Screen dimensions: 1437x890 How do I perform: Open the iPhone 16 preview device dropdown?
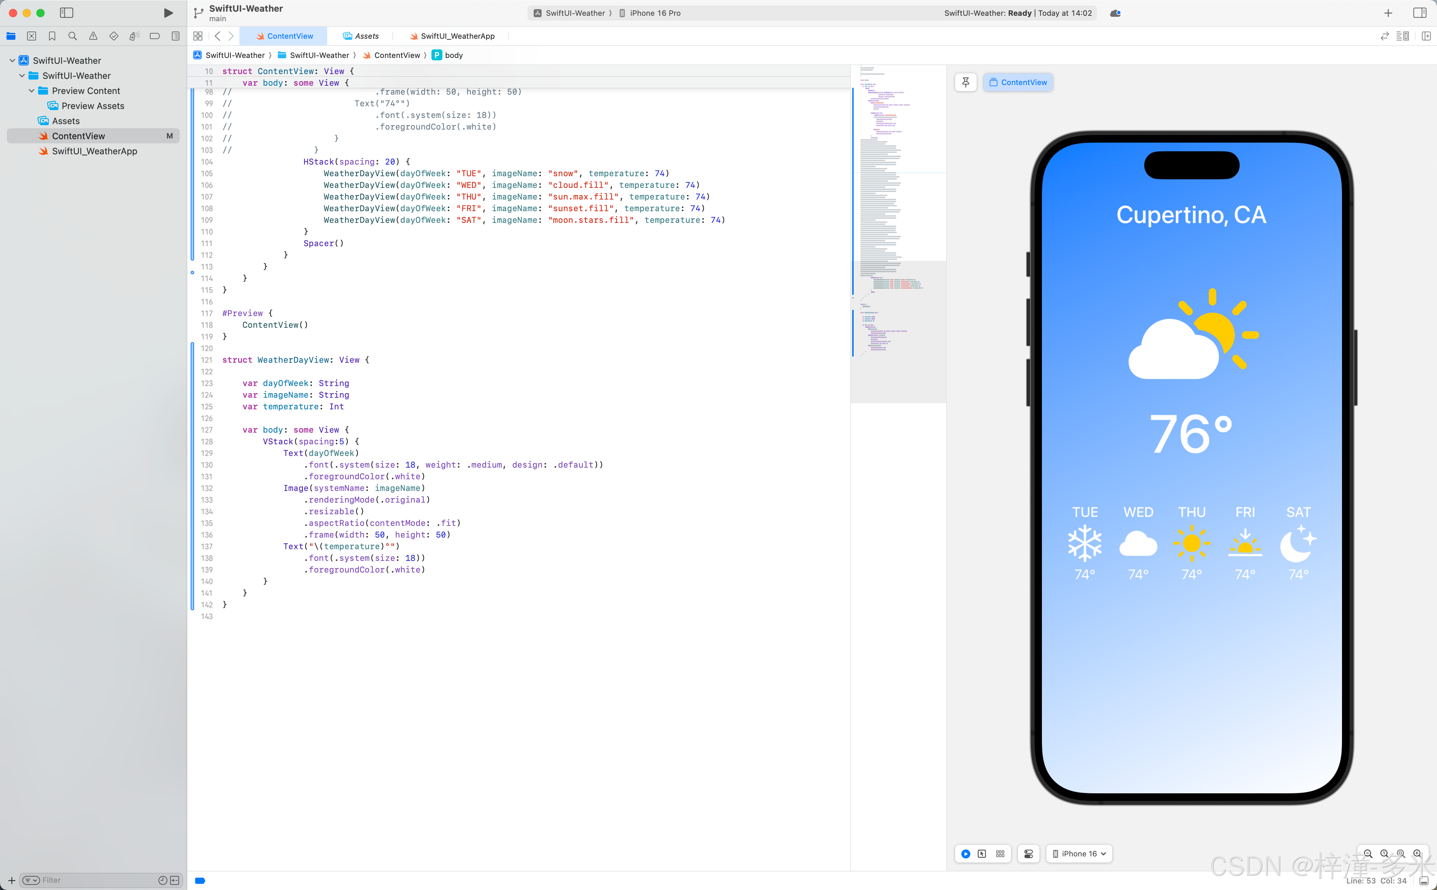coord(1079,854)
